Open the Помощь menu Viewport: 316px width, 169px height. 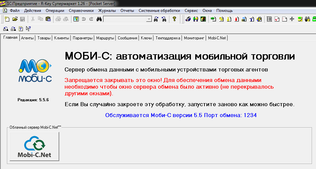224,11
